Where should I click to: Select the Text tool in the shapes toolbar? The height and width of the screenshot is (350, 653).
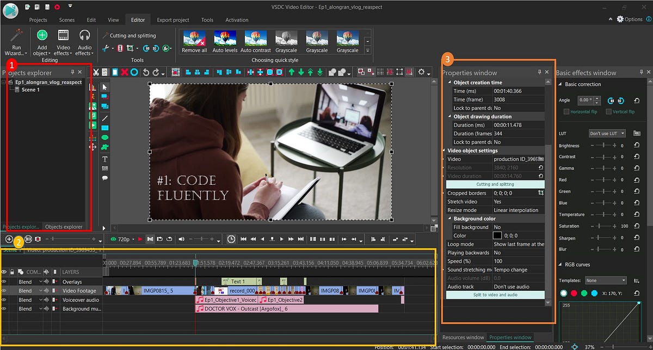(105, 159)
